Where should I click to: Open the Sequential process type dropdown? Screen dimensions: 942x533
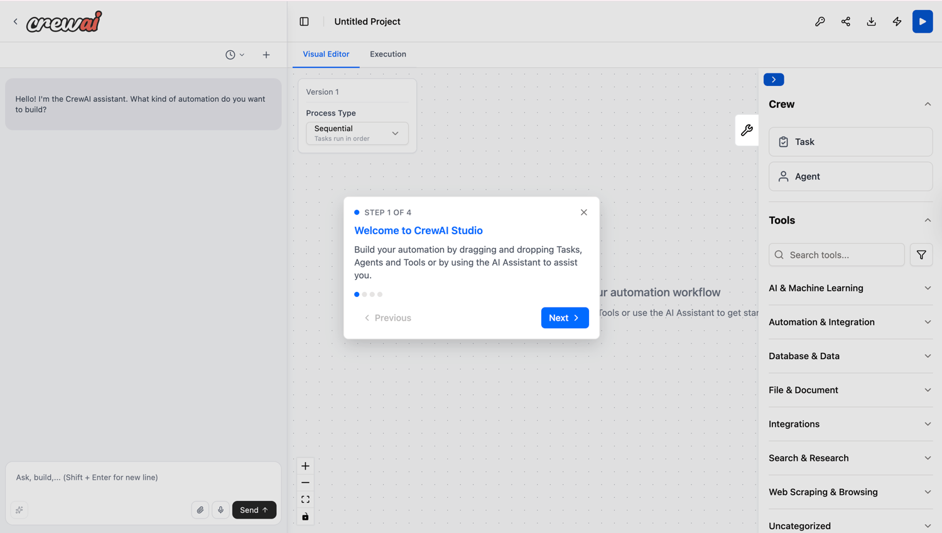(x=357, y=133)
